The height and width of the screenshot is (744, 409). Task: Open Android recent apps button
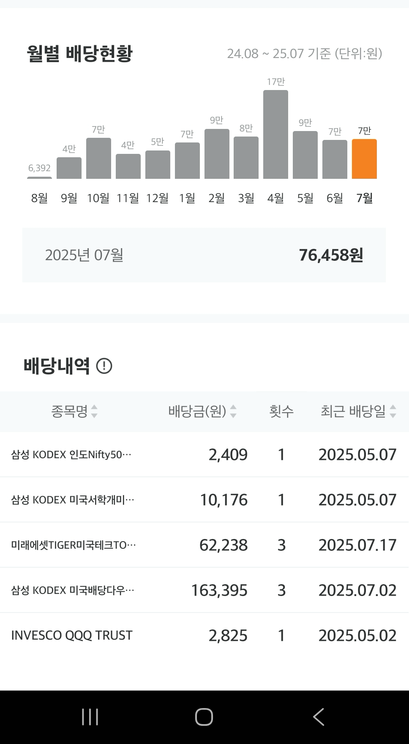pos(90,717)
